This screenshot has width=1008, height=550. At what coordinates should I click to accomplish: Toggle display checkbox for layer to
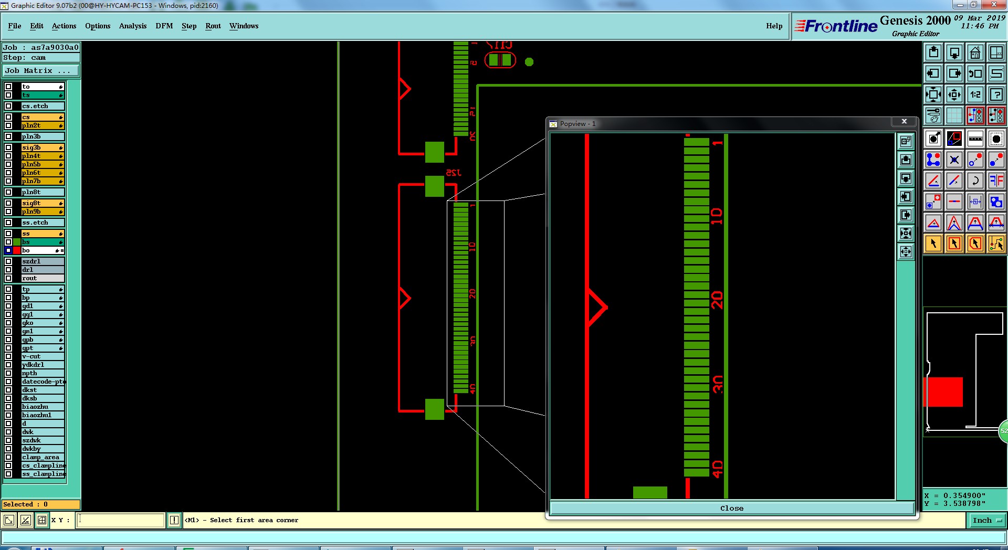click(8, 87)
